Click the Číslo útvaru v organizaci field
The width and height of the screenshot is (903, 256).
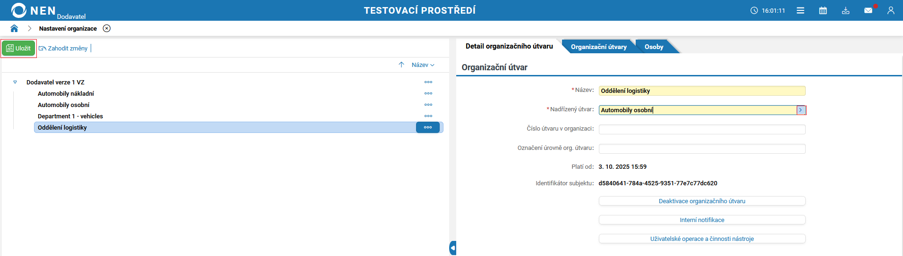(x=702, y=129)
